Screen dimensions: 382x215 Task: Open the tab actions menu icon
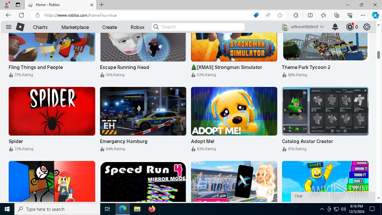[x=18, y=5]
